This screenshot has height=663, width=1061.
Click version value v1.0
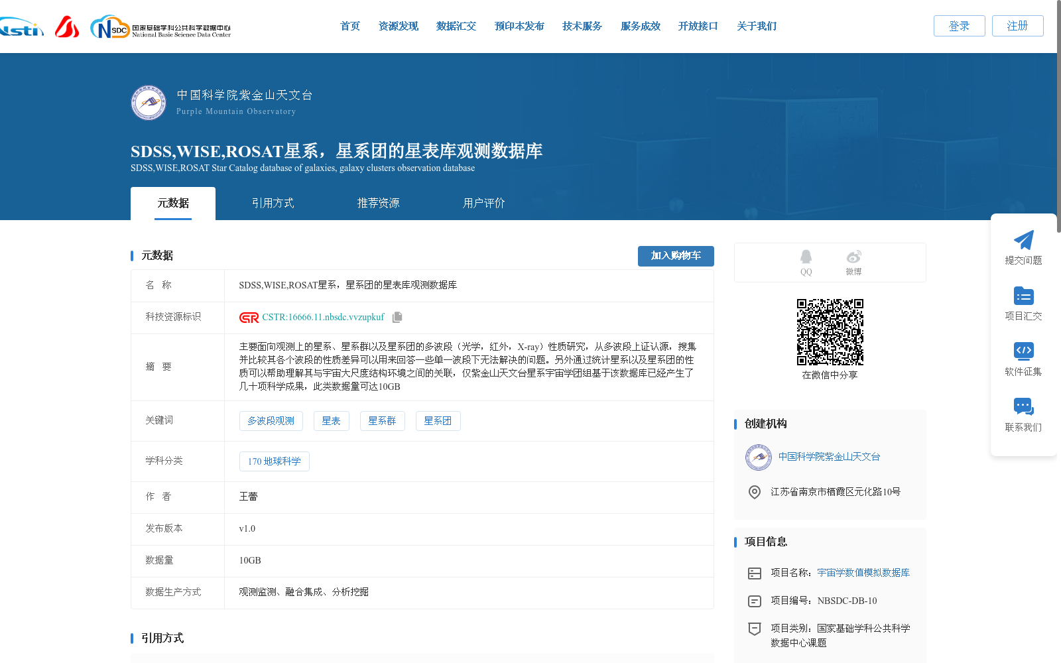(247, 528)
